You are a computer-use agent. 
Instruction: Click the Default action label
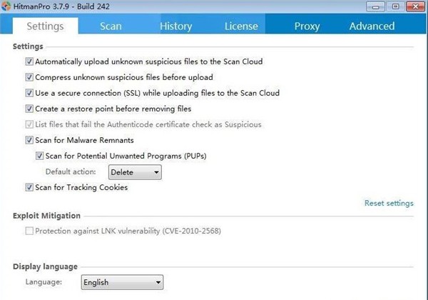click(71, 171)
